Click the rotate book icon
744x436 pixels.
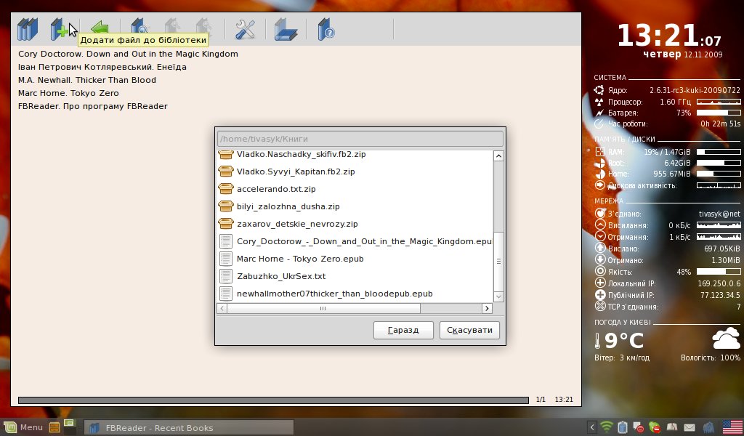pos(286,29)
